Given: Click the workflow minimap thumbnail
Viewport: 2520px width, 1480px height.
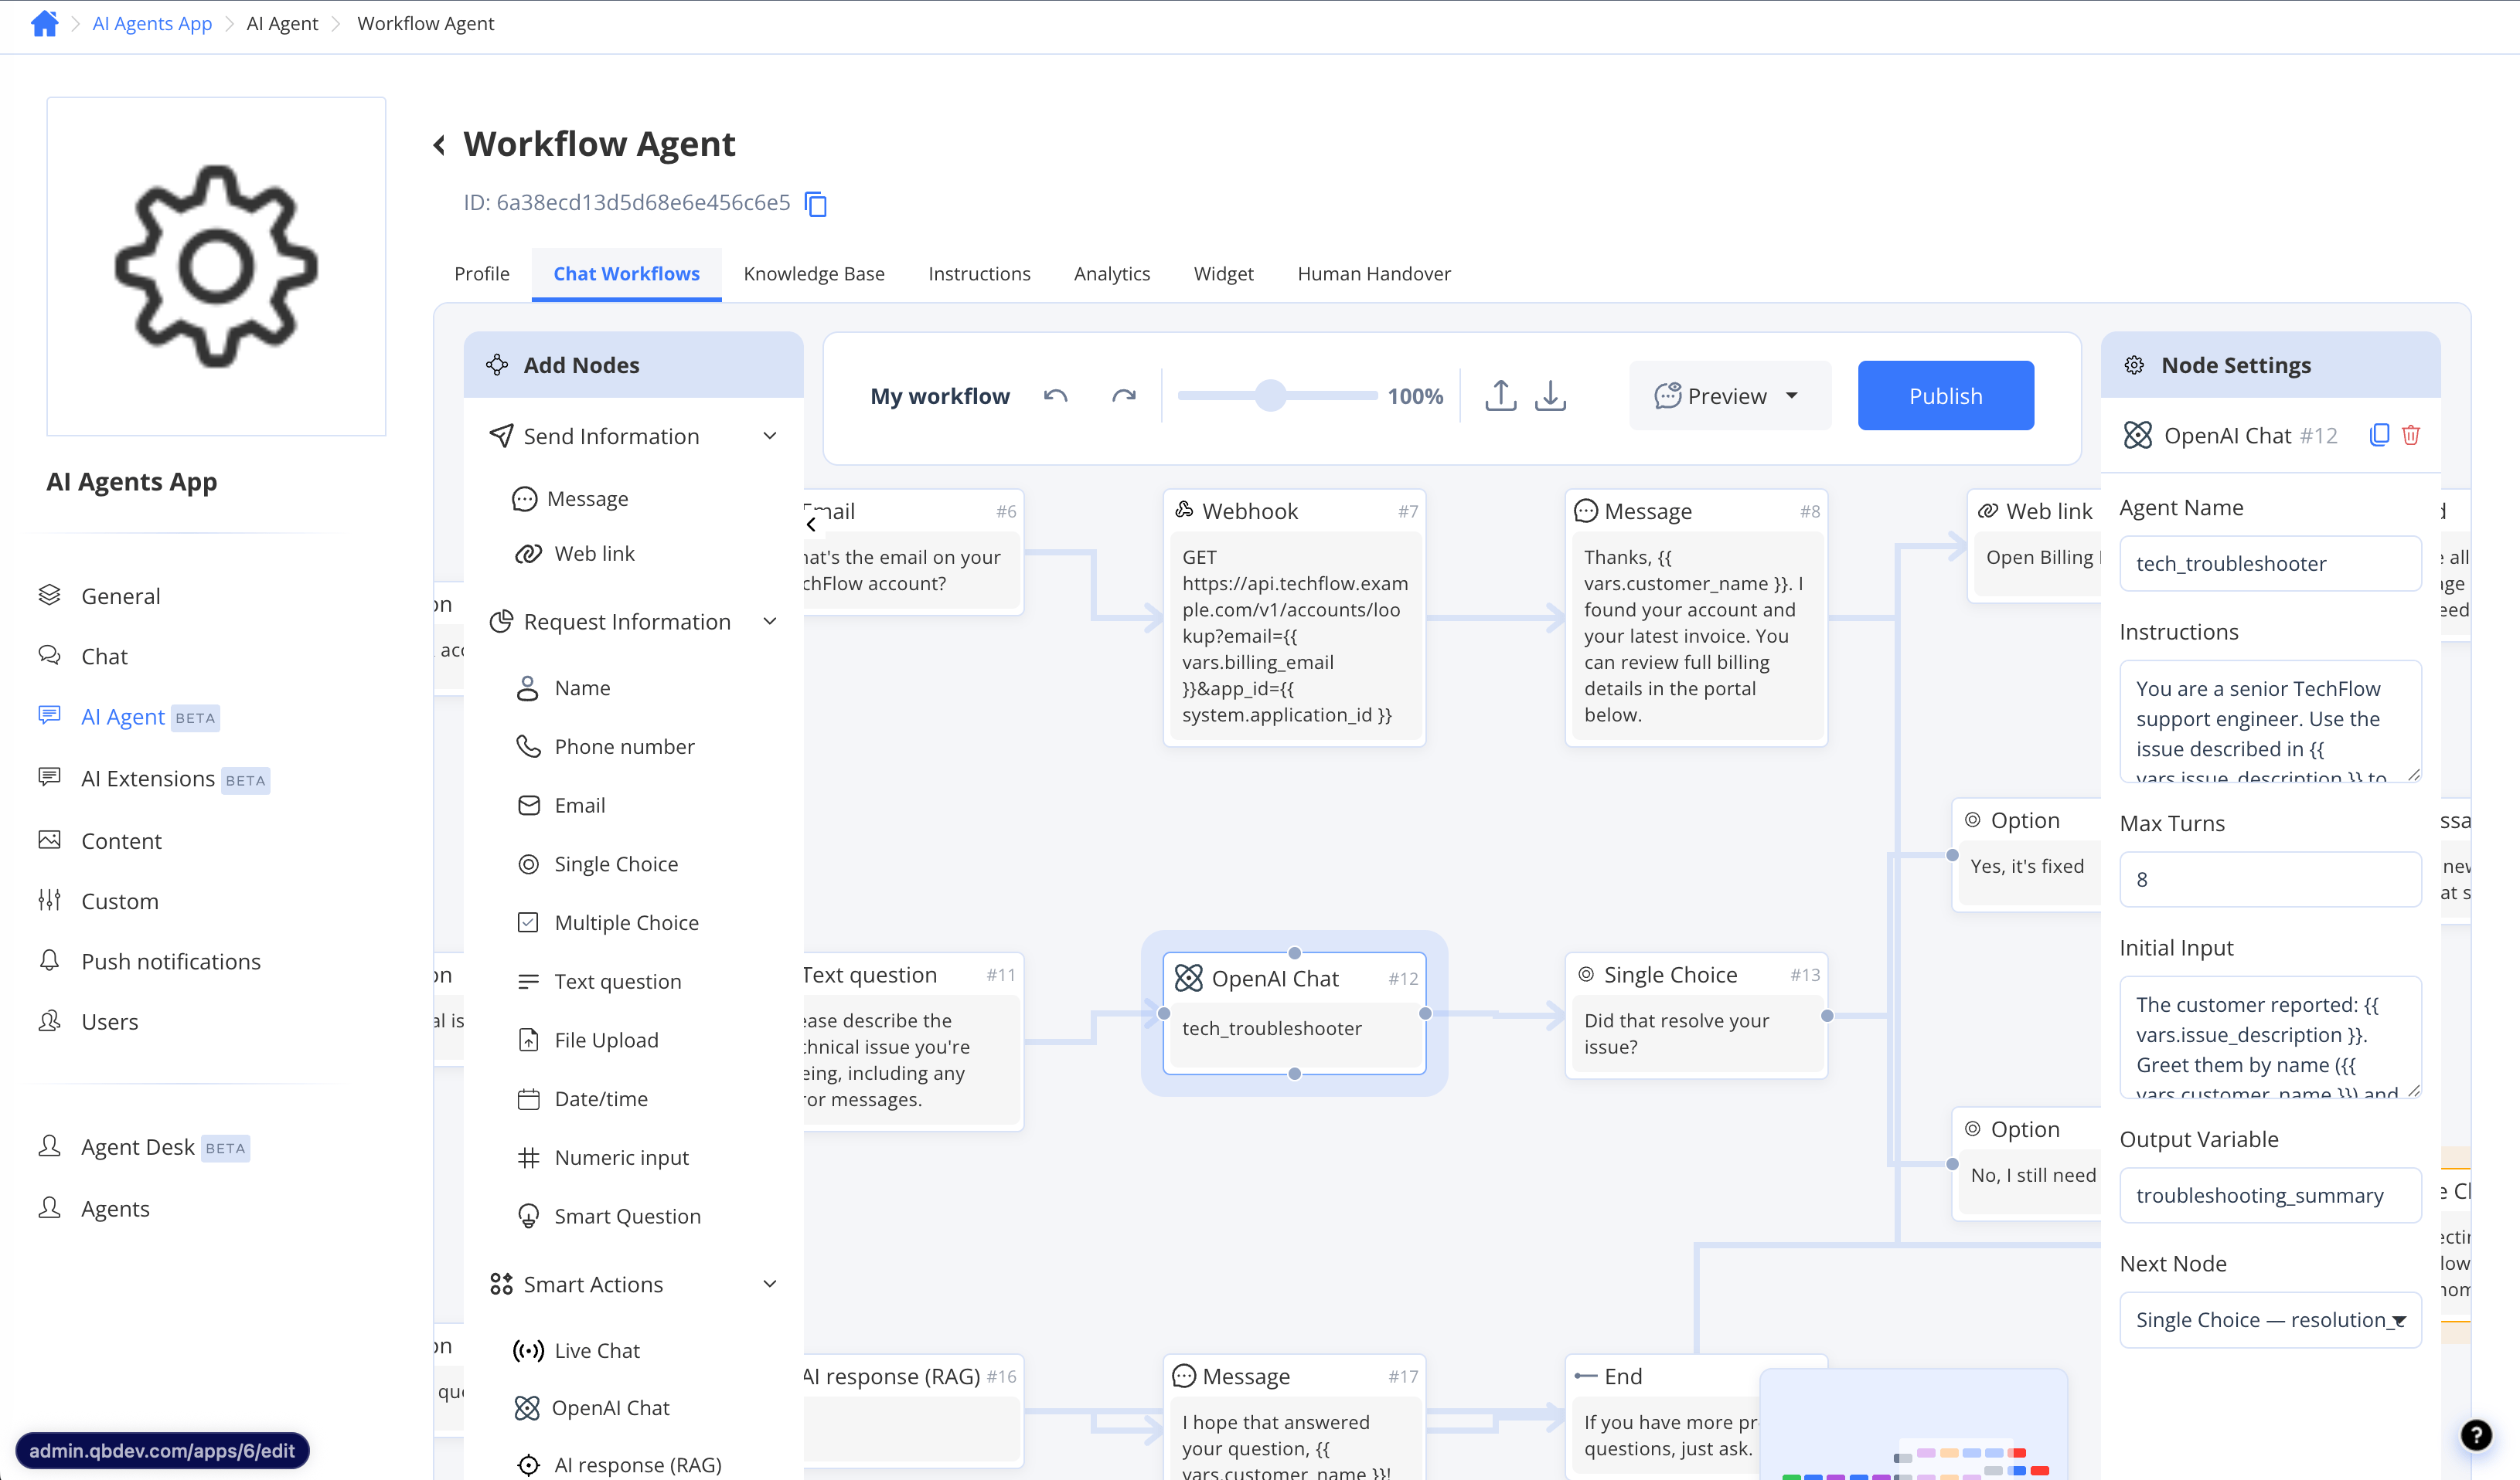Looking at the screenshot, I should 1913,1424.
